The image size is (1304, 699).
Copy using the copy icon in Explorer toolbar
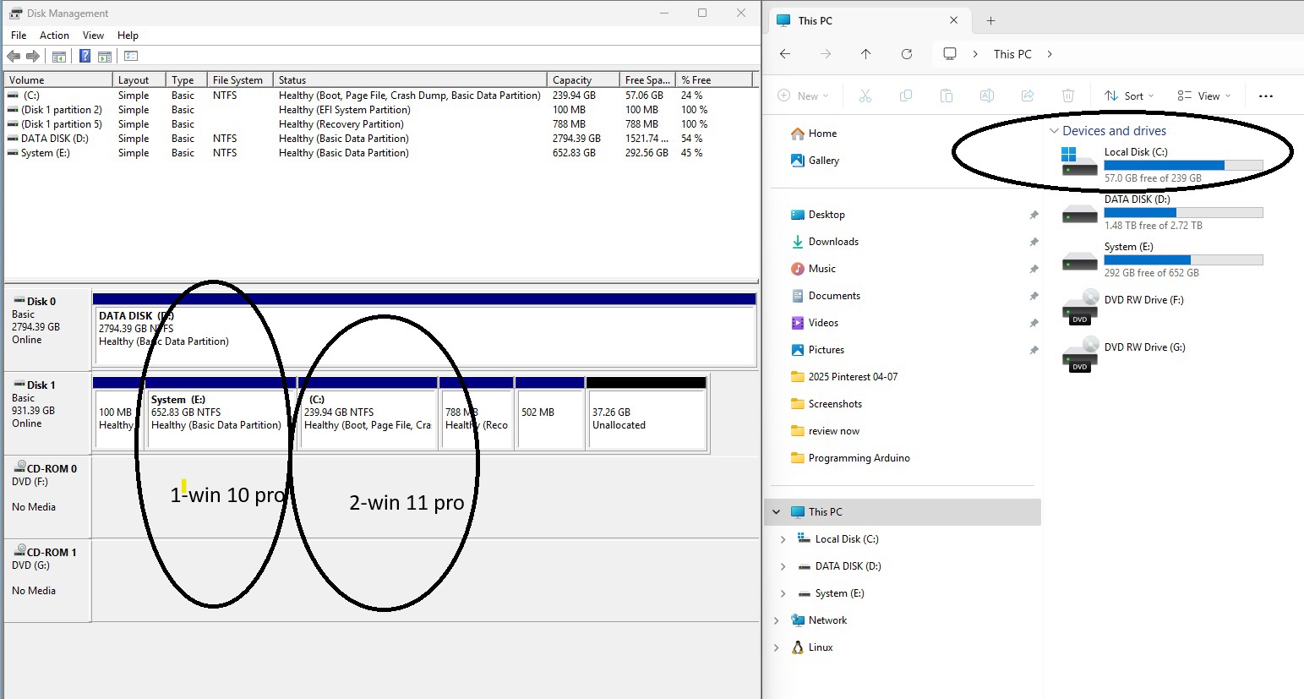coord(905,96)
